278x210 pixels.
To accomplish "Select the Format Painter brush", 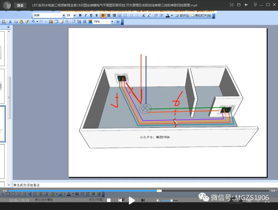I will [27, 22].
